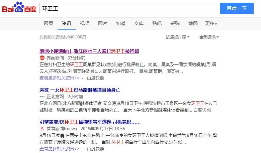Click the 正北方网 source name
The image size is (261, 153).
[55, 97]
